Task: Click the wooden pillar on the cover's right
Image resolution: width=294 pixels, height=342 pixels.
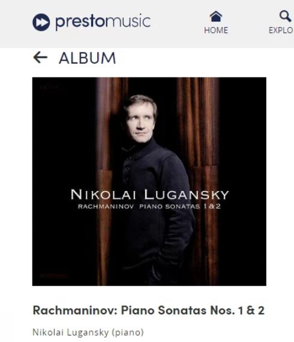Action: point(198,182)
